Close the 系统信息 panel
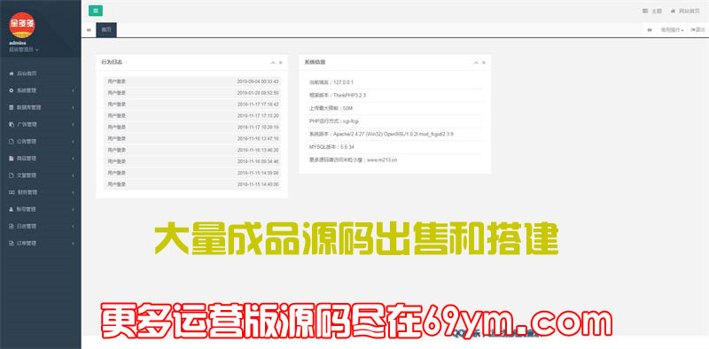Viewport: 709px width, 349px height. click(x=483, y=62)
